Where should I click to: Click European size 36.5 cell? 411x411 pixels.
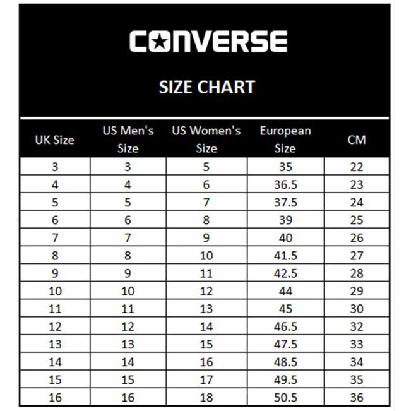(285, 185)
